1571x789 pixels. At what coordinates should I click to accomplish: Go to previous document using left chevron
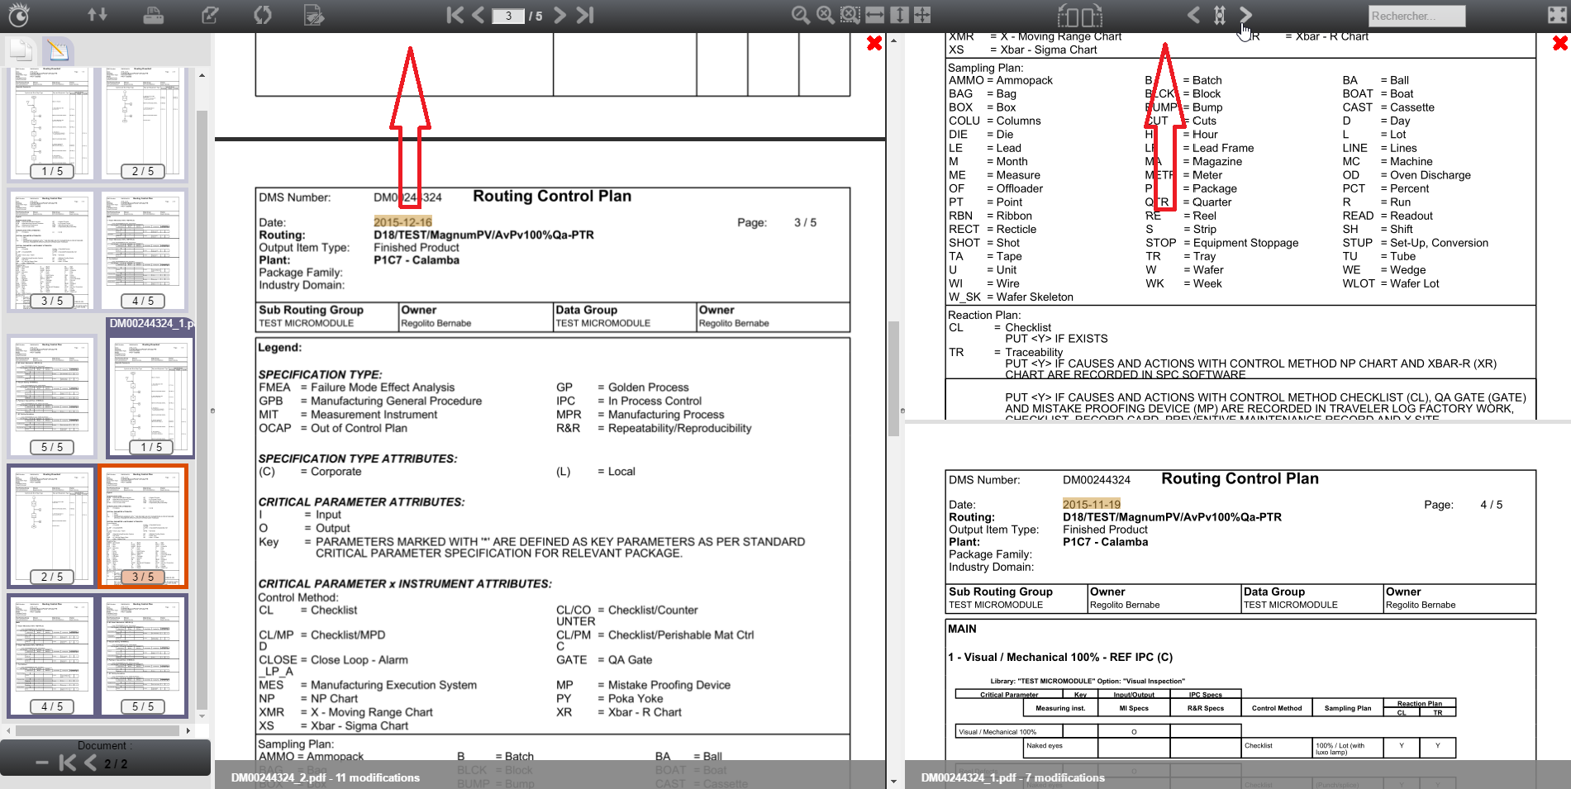[x=90, y=763]
